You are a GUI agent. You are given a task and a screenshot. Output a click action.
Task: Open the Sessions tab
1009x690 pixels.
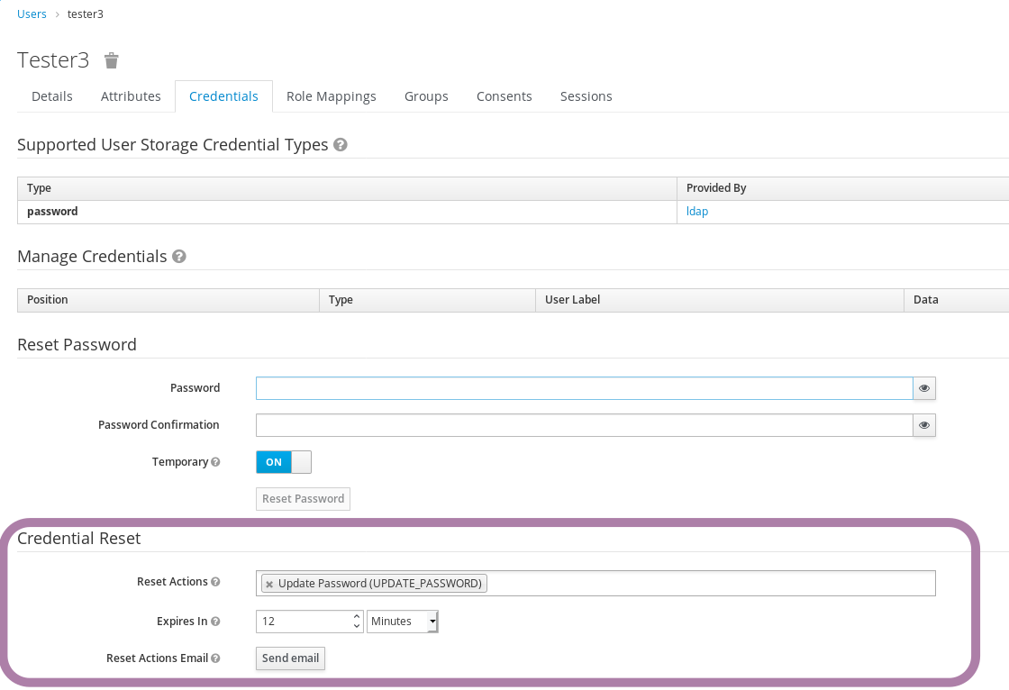[x=586, y=95]
